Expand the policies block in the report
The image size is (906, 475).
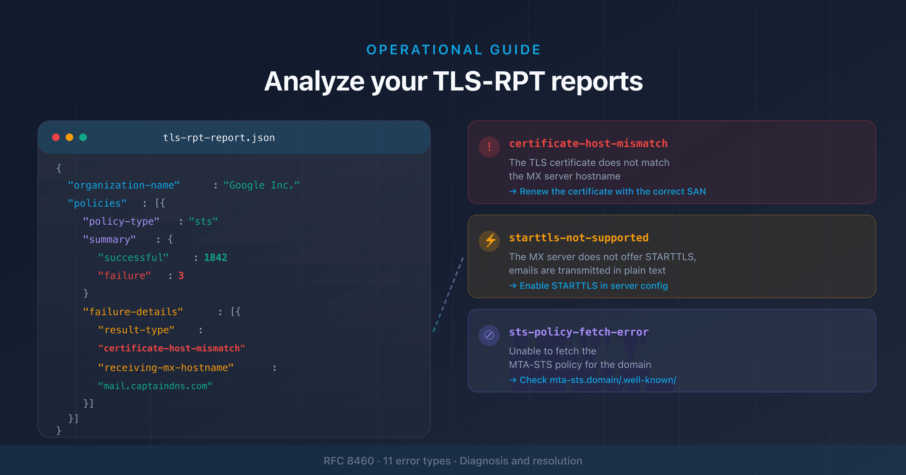[x=97, y=203]
